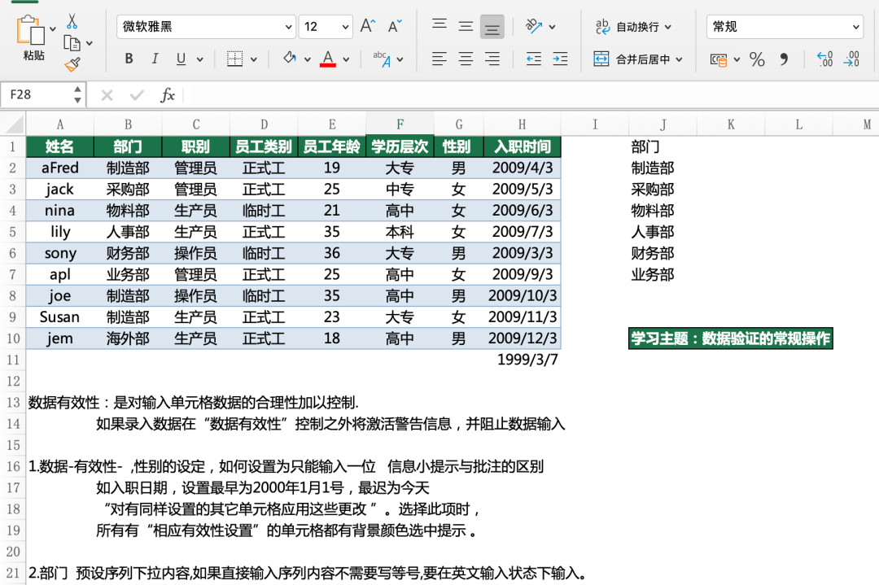Click the 合并后居中 merge and center button
The image size is (879, 585).
point(636,59)
